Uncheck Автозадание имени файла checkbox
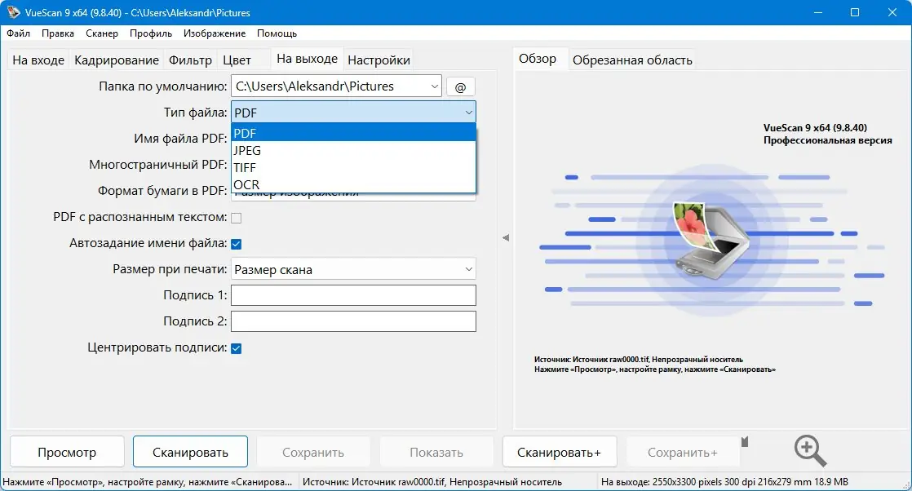This screenshot has width=912, height=491. point(236,244)
